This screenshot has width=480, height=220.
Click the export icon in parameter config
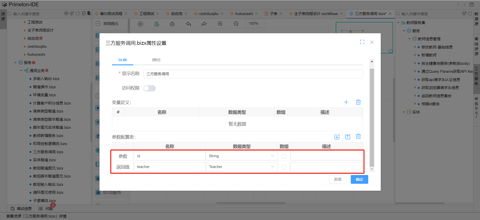pyautogui.click(x=347, y=136)
